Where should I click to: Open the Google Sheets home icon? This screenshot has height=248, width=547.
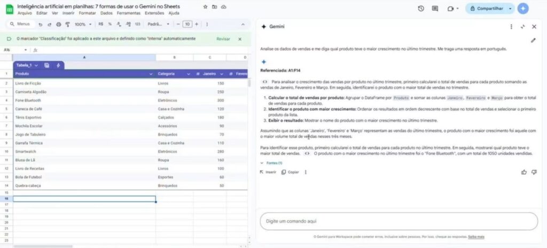point(10,10)
